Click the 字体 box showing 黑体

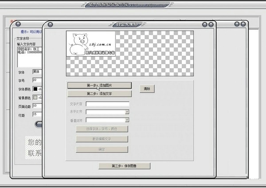(37, 72)
